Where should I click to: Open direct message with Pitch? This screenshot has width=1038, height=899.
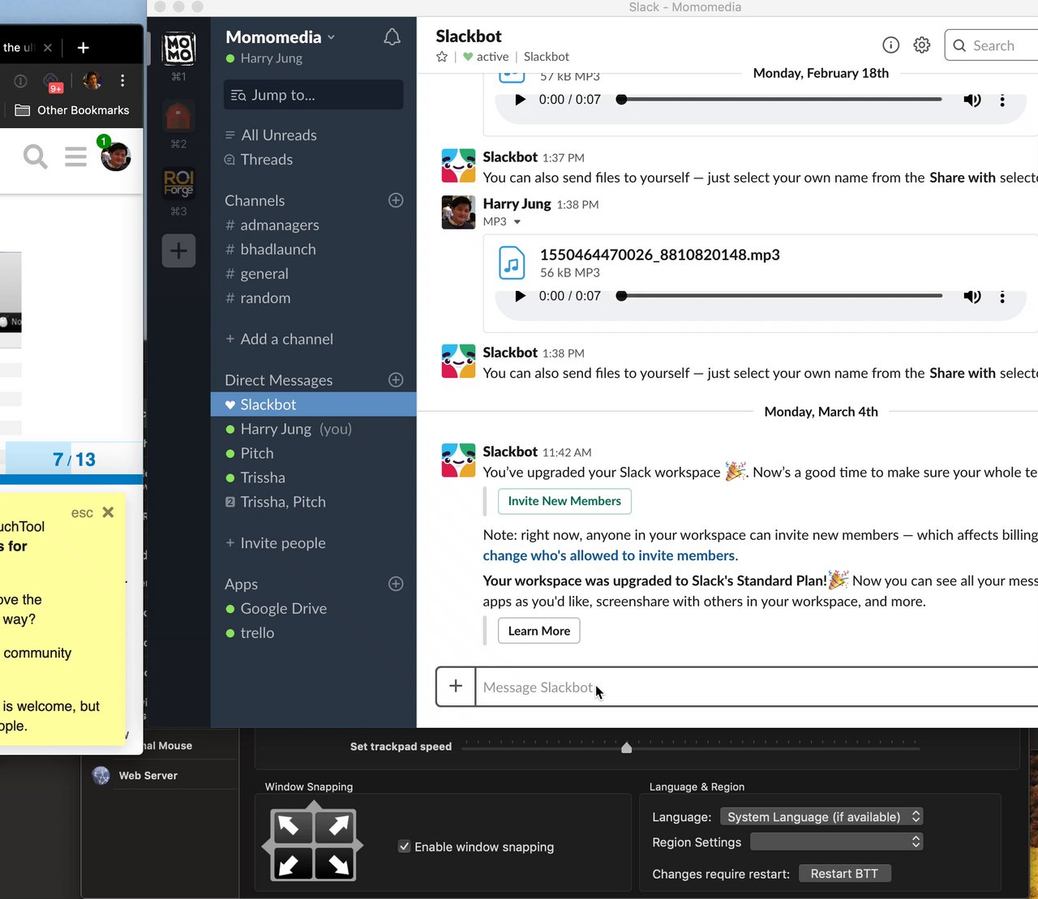click(257, 453)
